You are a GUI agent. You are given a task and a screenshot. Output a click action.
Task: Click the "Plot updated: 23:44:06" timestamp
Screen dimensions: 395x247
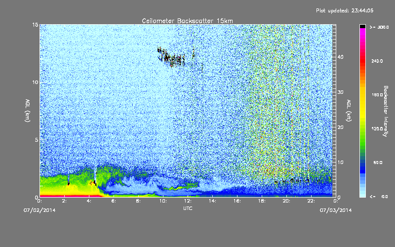(x=345, y=10)
